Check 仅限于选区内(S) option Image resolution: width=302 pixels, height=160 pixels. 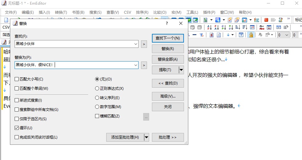(31, 119)
